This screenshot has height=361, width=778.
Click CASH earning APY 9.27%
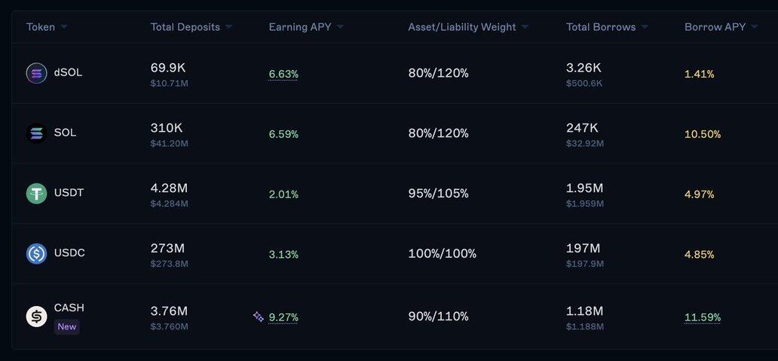(x=283, y=317)
